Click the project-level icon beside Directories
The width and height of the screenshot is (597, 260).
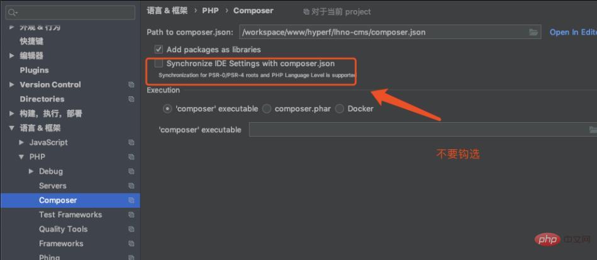[131, 99]
